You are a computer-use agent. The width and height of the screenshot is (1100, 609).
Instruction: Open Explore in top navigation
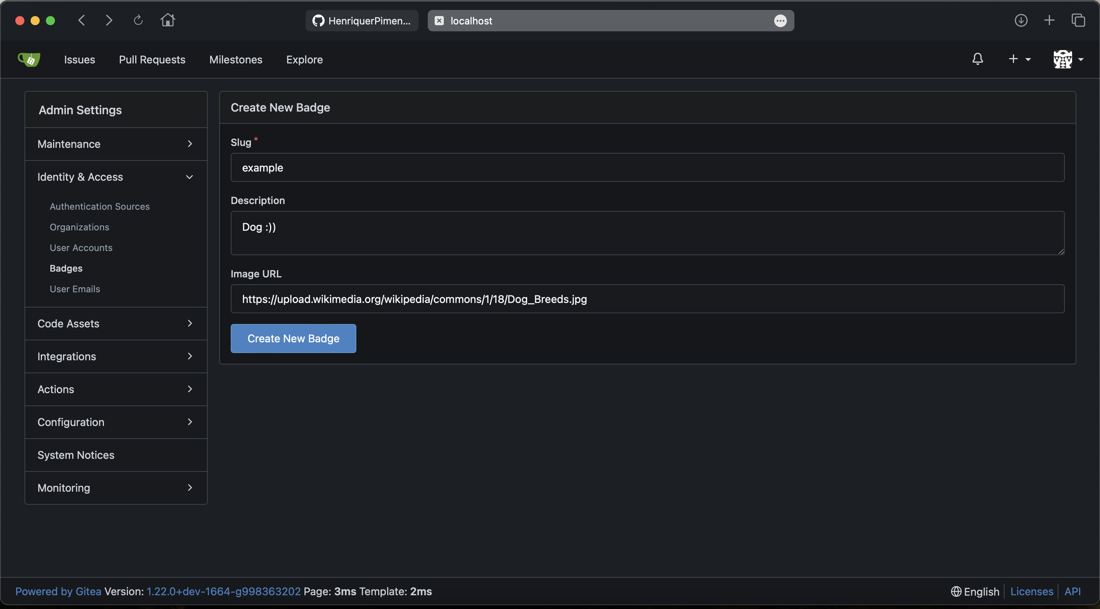tap(304, 59)
